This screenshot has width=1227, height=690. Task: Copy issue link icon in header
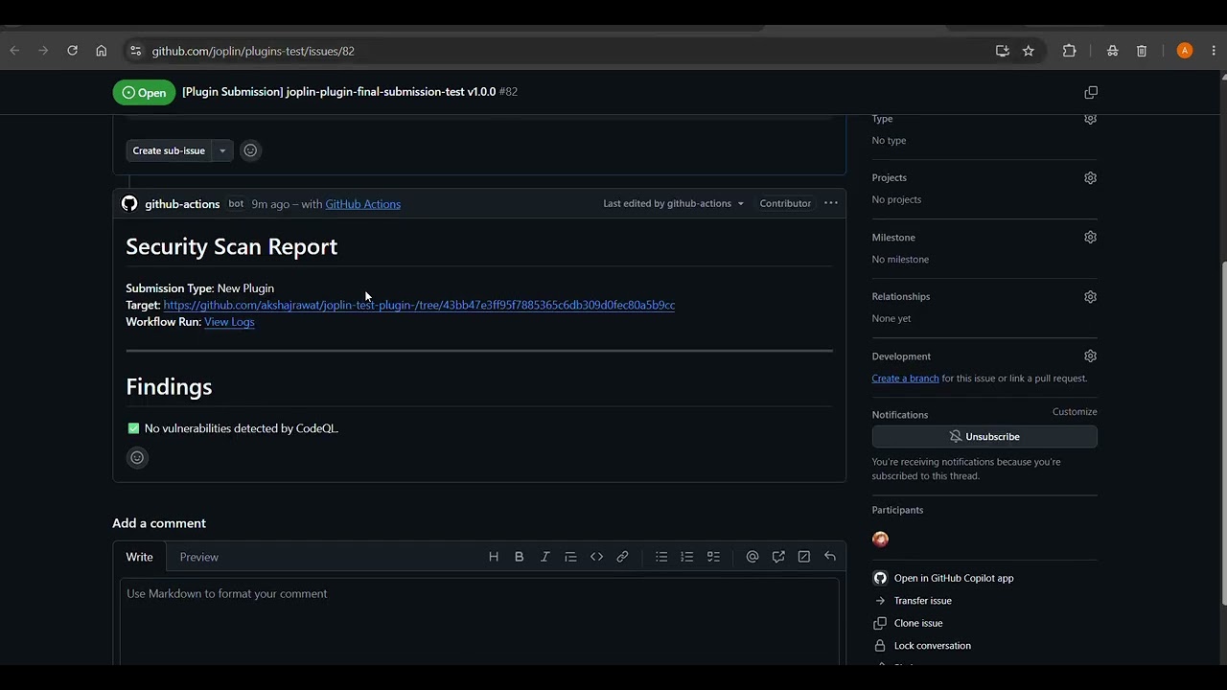click(1091, 92)
